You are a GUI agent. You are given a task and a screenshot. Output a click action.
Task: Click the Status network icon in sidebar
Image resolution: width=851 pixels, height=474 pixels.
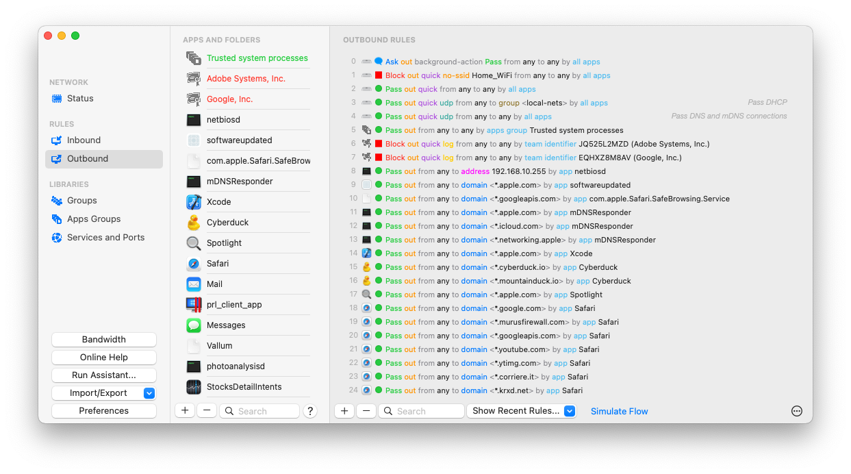point(57,99)
